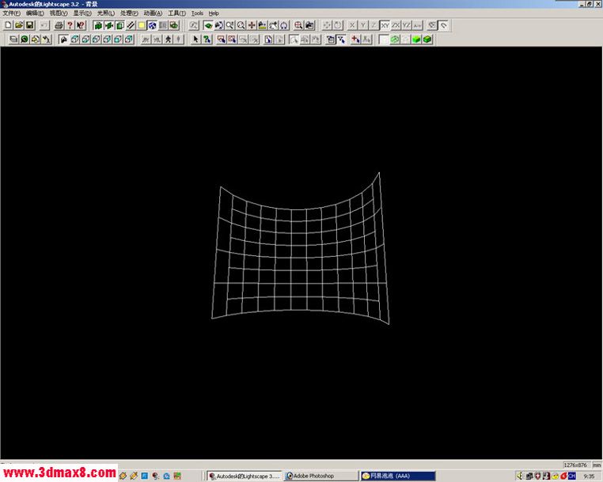Click the rightmost solid green cube icon
The image size is (603, 482).
[427, 40]
